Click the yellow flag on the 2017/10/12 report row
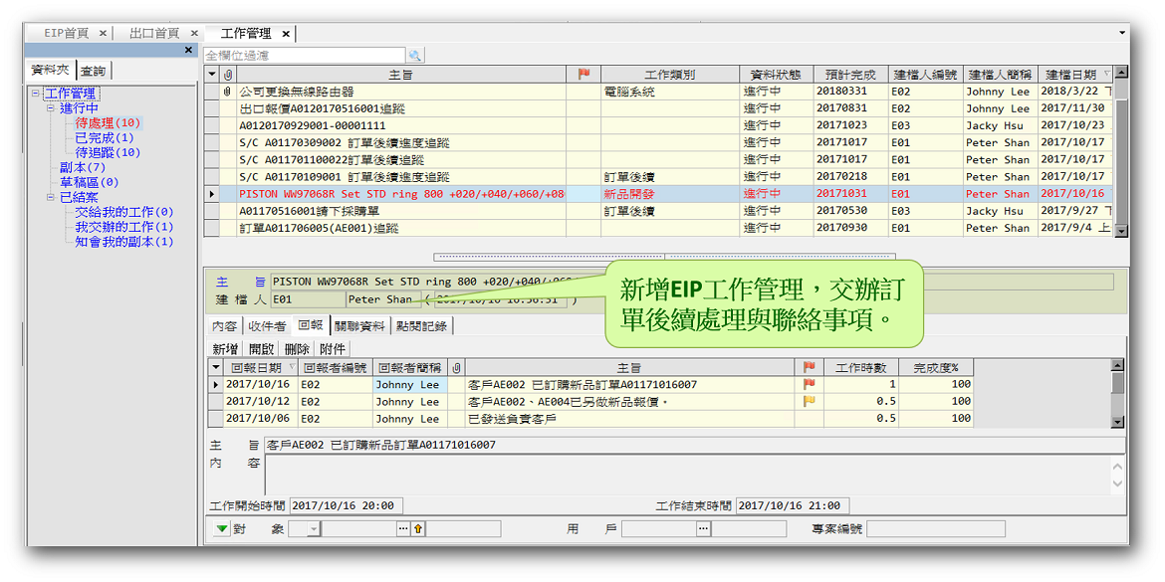The image size is (1165, 582). 809,401
